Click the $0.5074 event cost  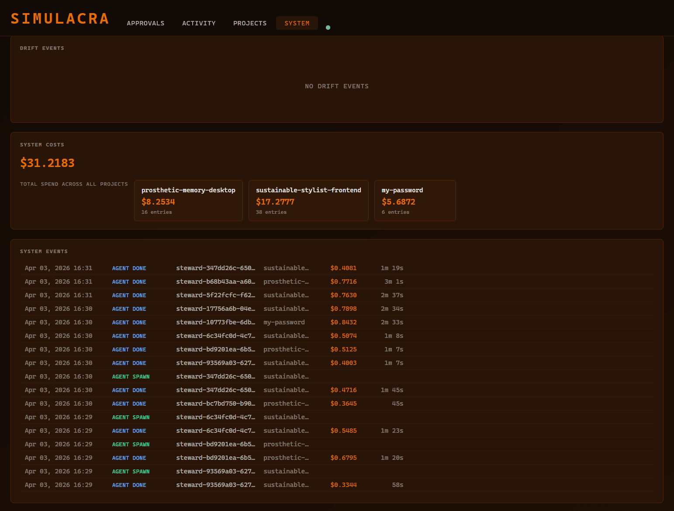(343, 336)
